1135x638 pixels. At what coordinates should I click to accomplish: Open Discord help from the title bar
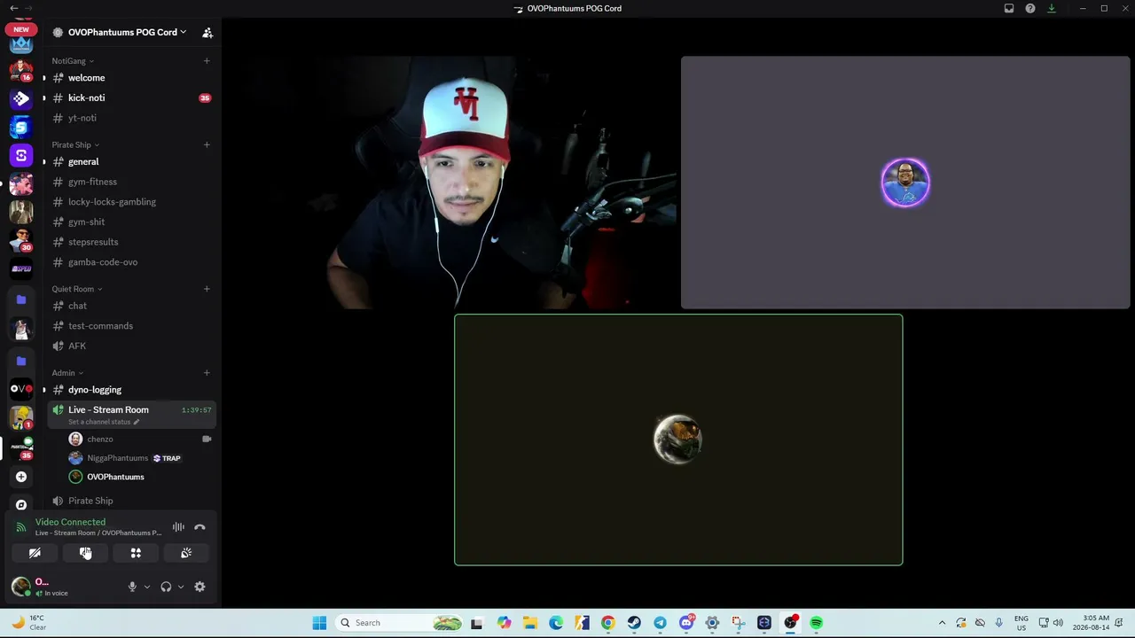pyautogui.click(x=1030, y=8)
